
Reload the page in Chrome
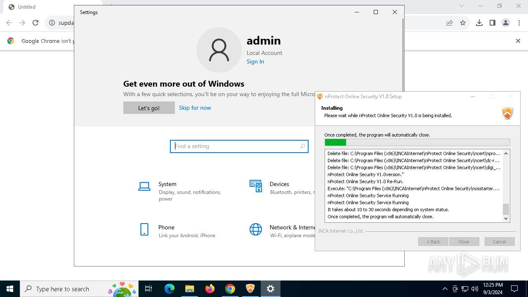coord(35,23)
